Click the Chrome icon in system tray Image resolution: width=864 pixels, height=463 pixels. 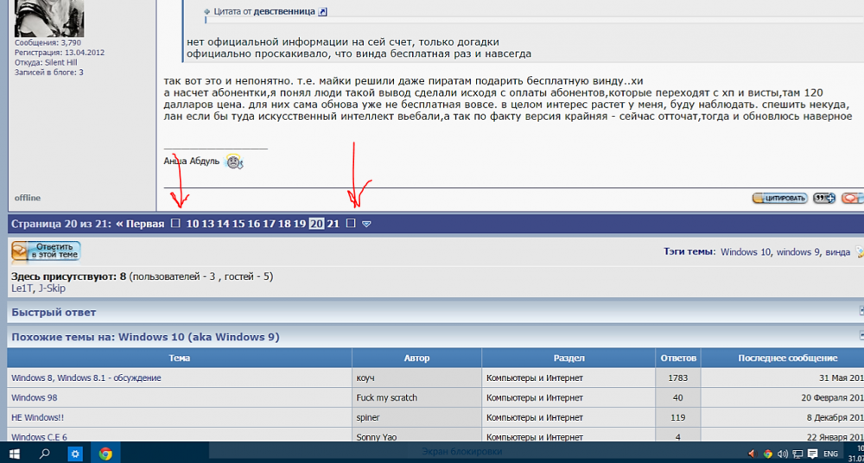click(x=767, y=454)
